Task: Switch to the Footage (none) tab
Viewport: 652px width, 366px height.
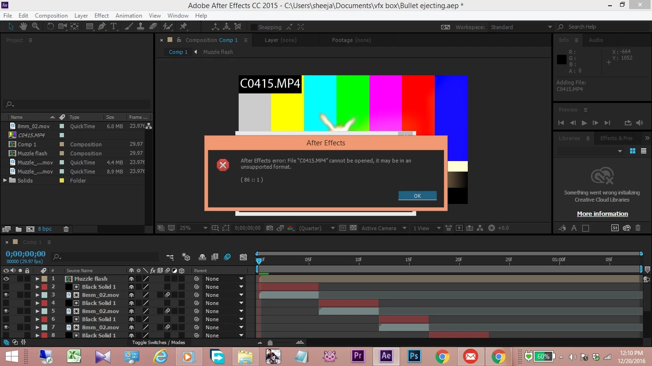Action: (x=351, y=40)
